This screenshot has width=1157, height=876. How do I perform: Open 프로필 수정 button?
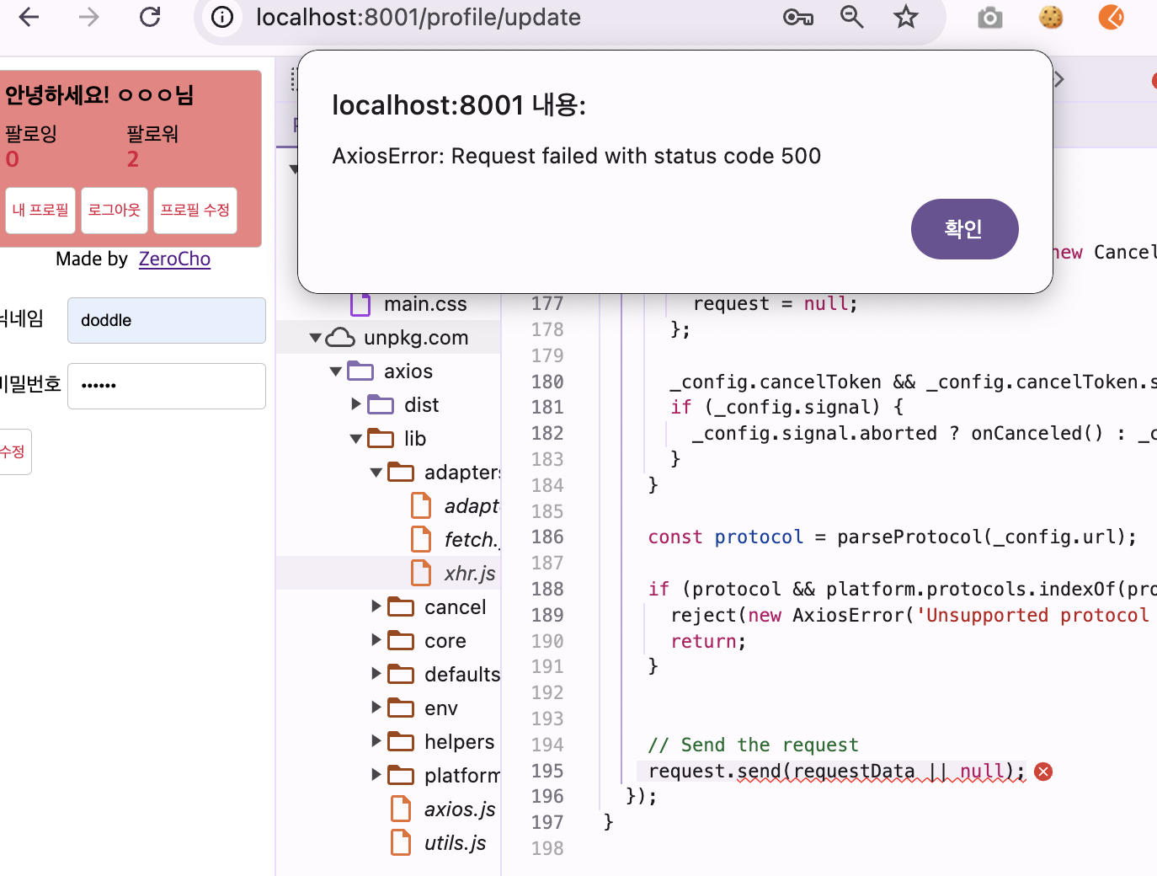pyautogui.click(x=195, y=211)
